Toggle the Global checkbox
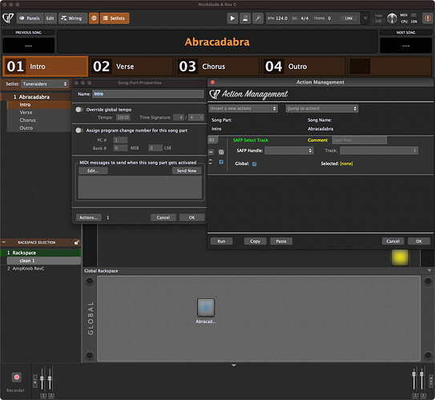This screenshot has height=400, width=435. [x=255, y=164]
